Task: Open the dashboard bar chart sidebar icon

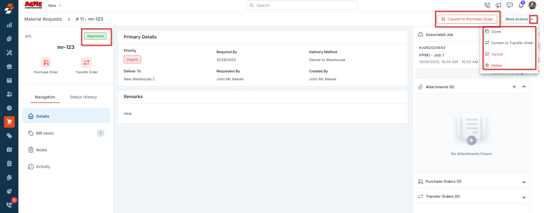Action: (9, 25)
